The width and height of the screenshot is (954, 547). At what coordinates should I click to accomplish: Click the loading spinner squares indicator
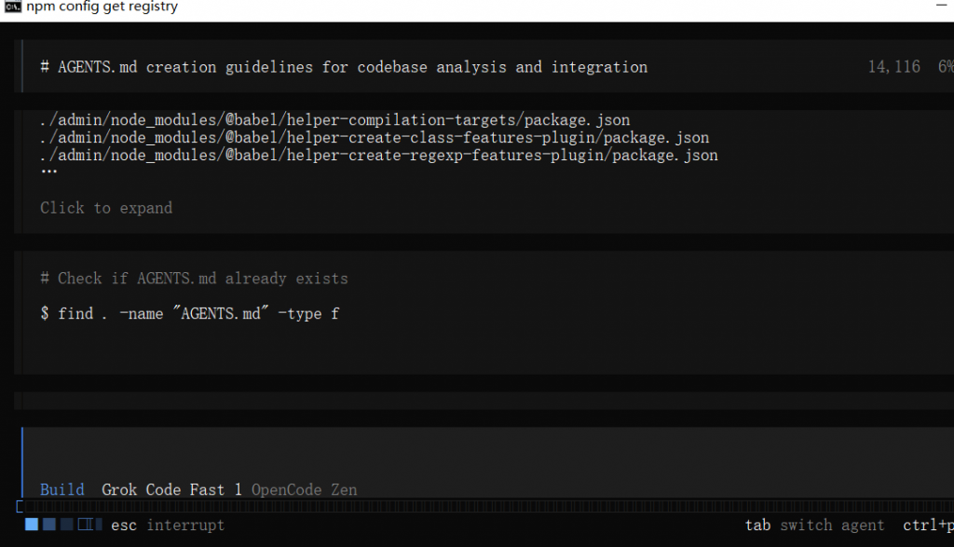tap(63, 525)
